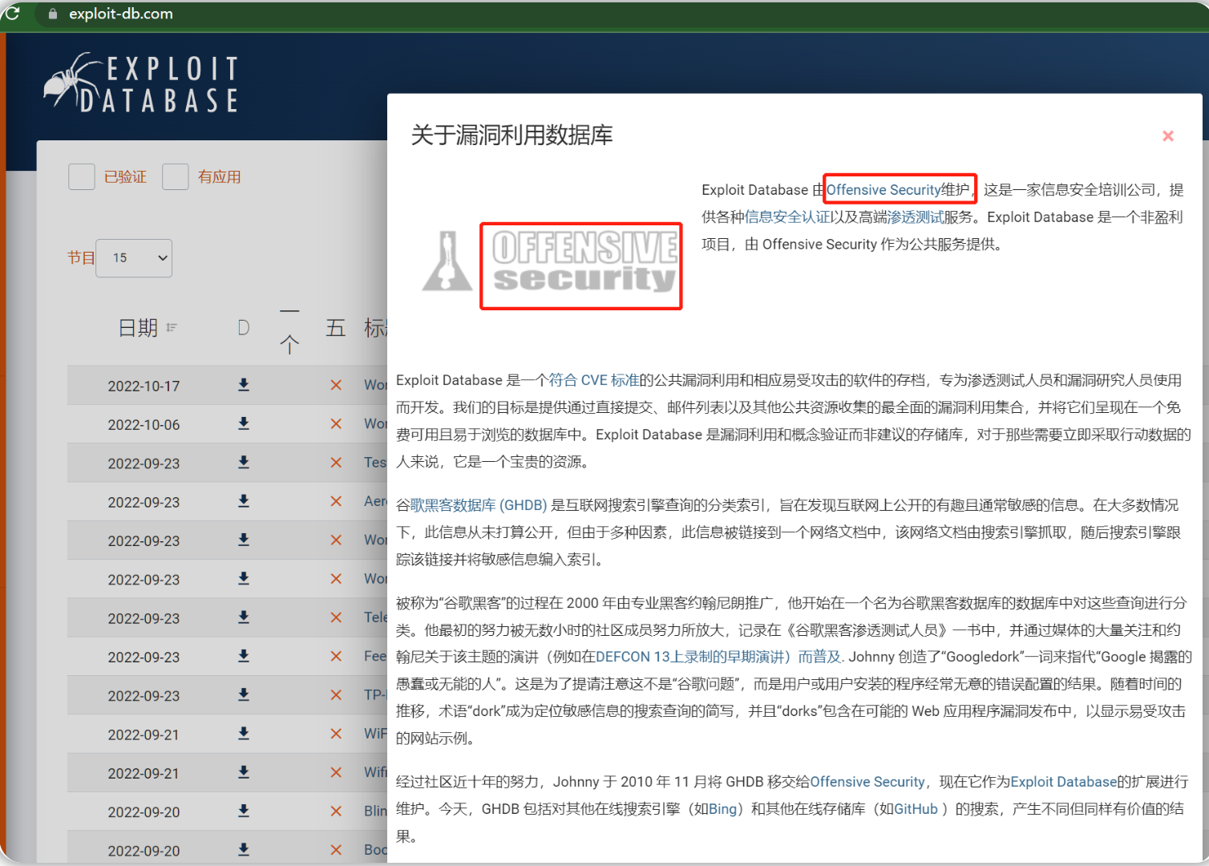Image resolution: width=1209 pixels, height=866 pixels.
Task: Click download icon in the Blin row
Action: [244, 811]
